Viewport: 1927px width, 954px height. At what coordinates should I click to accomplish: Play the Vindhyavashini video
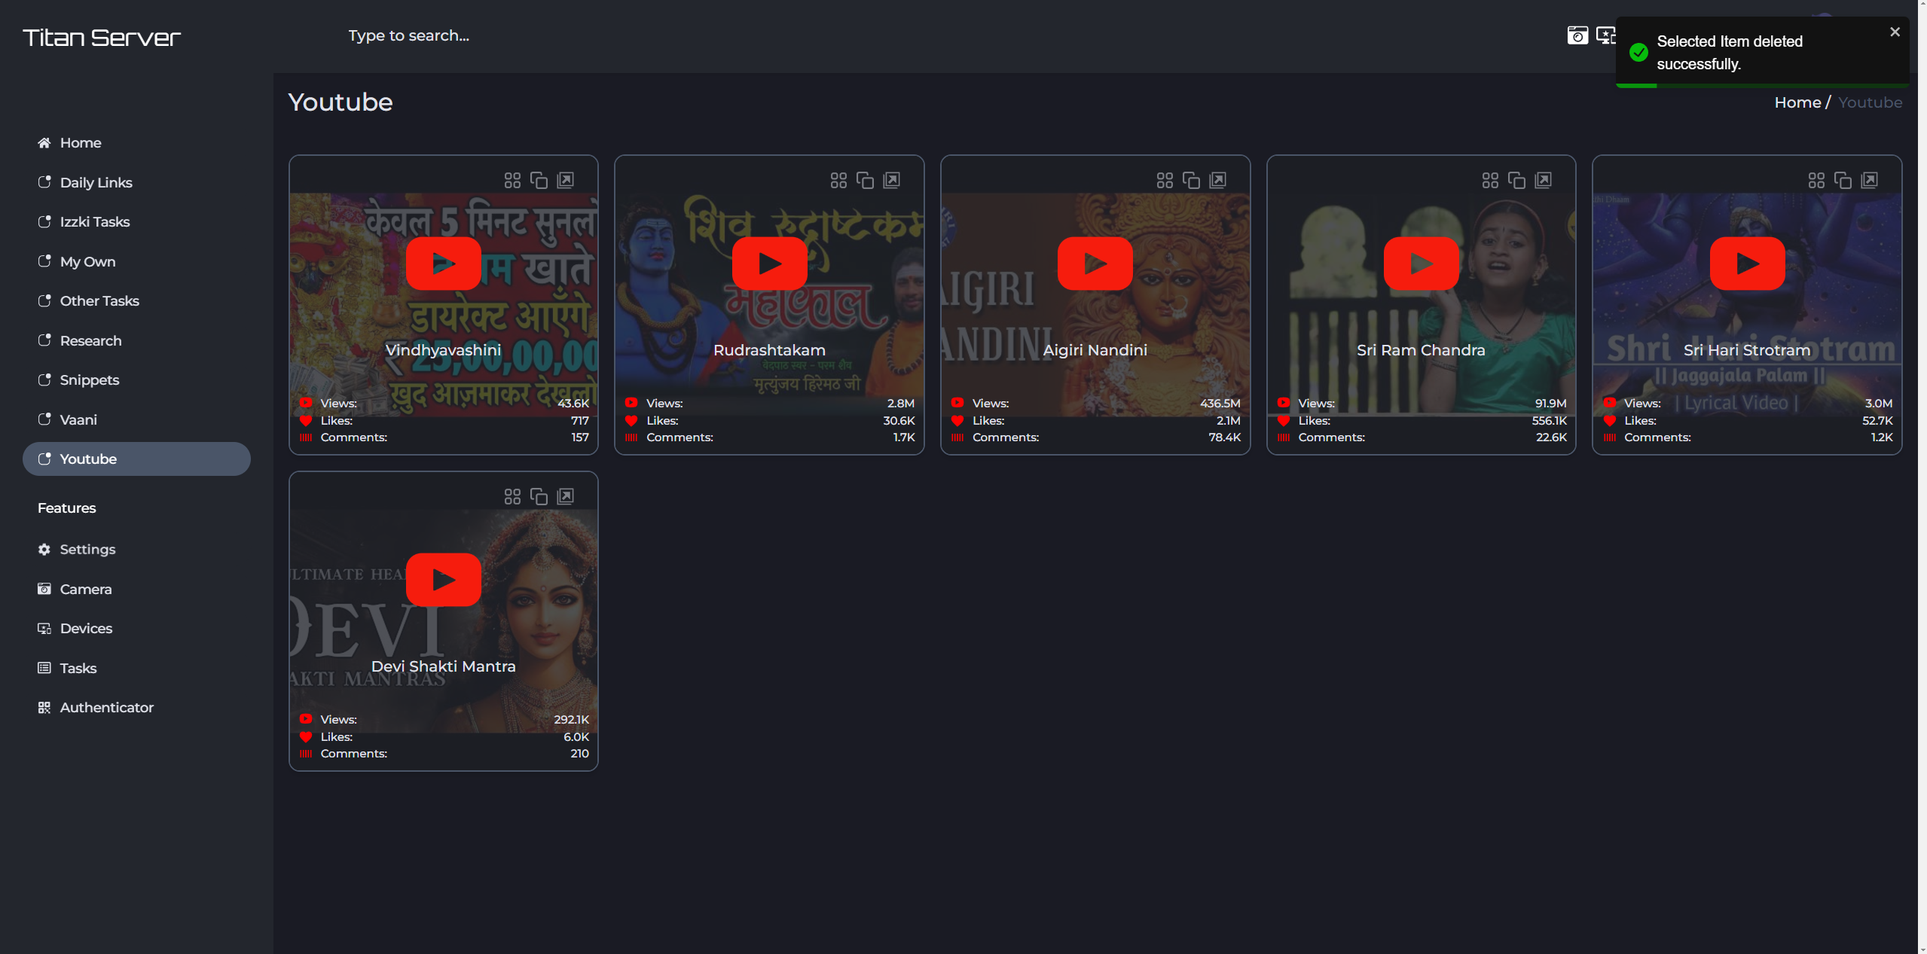444,264
